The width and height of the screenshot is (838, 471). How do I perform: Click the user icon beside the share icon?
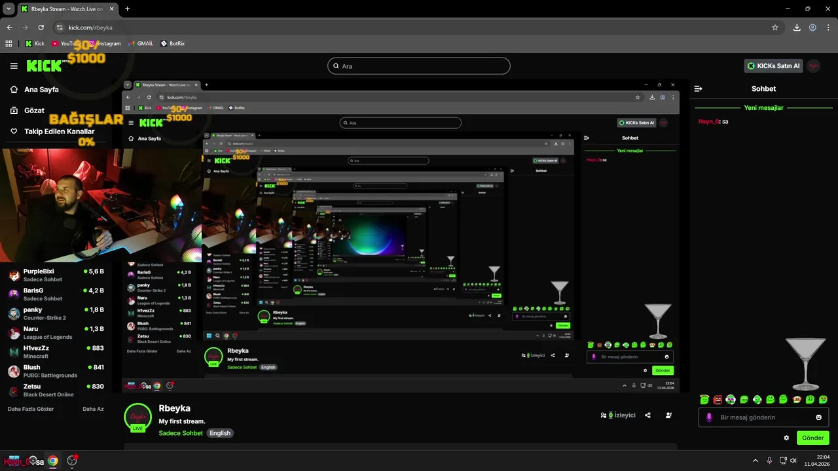[x=668, y=415]
